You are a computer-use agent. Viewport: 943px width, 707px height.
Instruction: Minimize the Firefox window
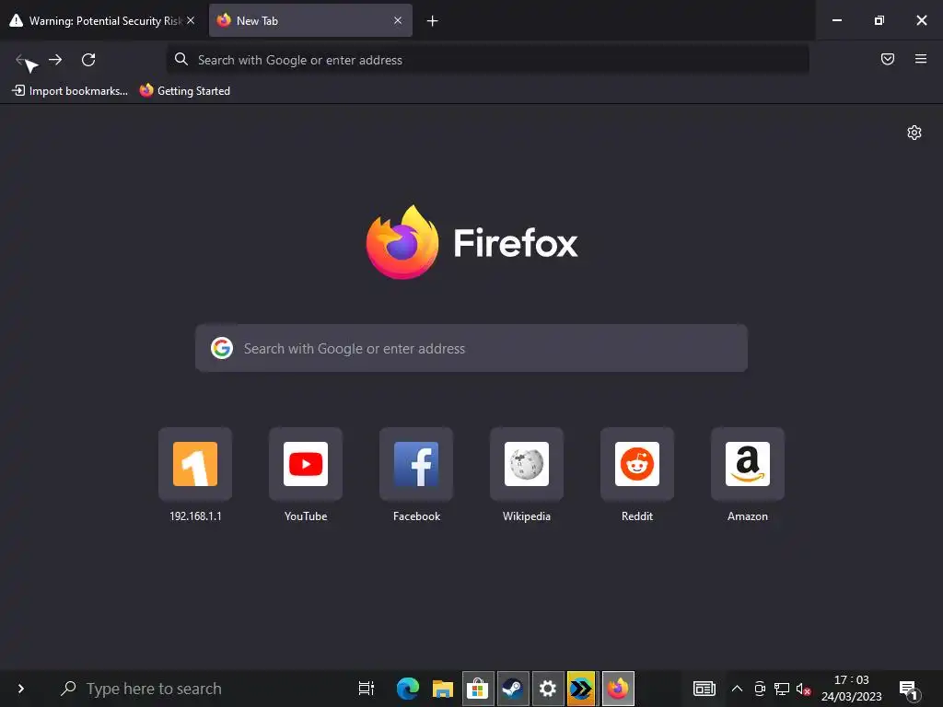click(836, 20)
